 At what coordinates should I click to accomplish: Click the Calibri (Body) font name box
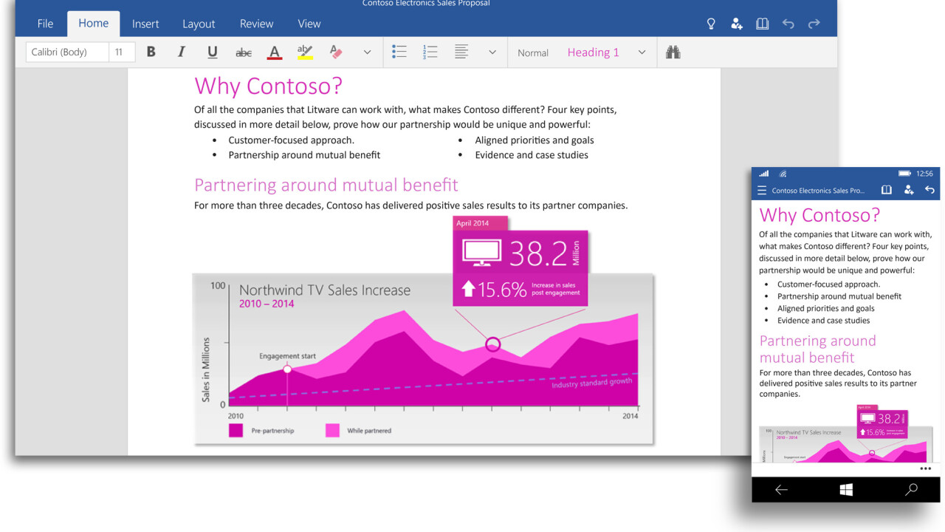pyautogui.click(x=67, y=52)
